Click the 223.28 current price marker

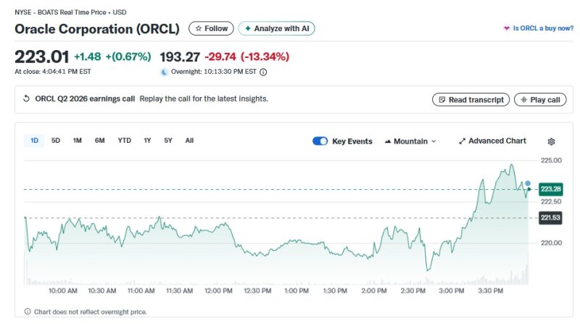point(551,189)
